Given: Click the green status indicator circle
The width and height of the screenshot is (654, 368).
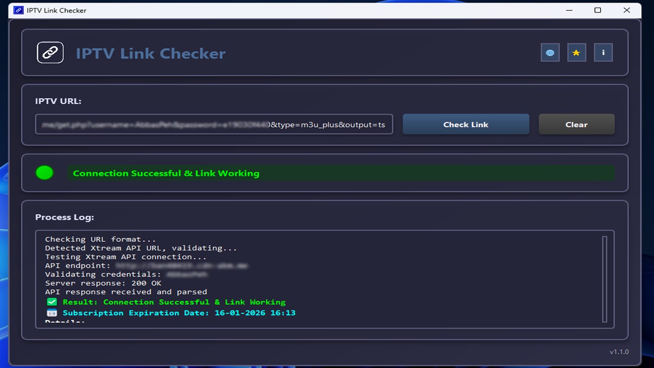Looking at the screenshot, I should point(45,172).
